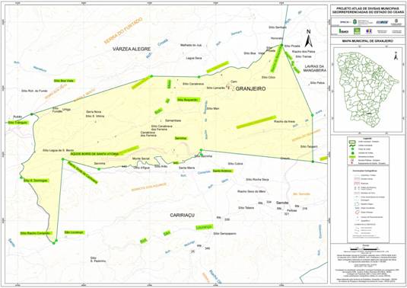Click the yellow-green highlight swatch in the legend
This screenshot has height=288, width=407.
[352, 157]
